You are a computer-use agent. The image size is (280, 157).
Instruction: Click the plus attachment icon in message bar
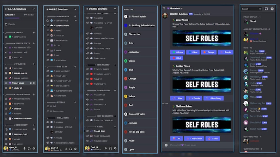[166, 145]
